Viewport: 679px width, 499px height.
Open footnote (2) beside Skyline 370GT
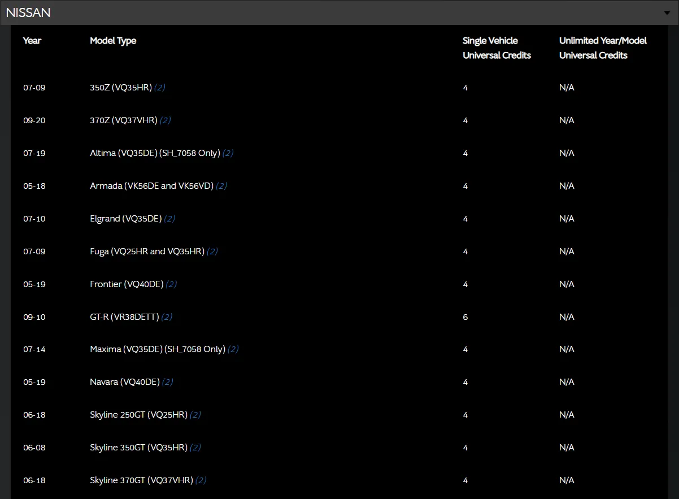point(201,480)
